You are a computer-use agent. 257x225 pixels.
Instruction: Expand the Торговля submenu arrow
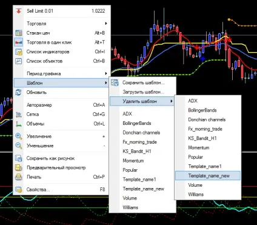click(106, 24)
